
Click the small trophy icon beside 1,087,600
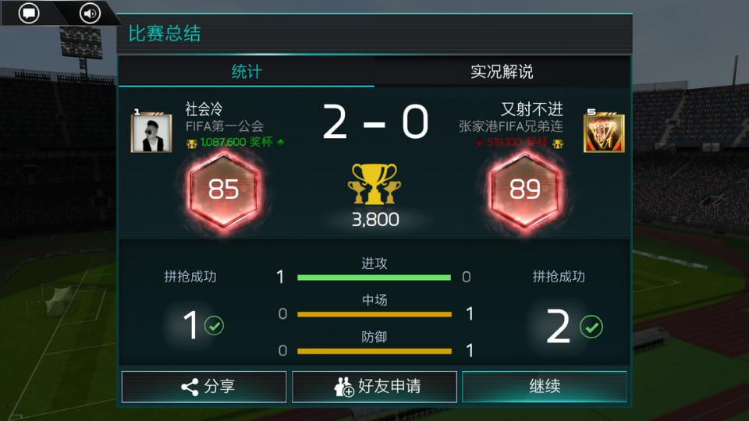coord(192,143)
